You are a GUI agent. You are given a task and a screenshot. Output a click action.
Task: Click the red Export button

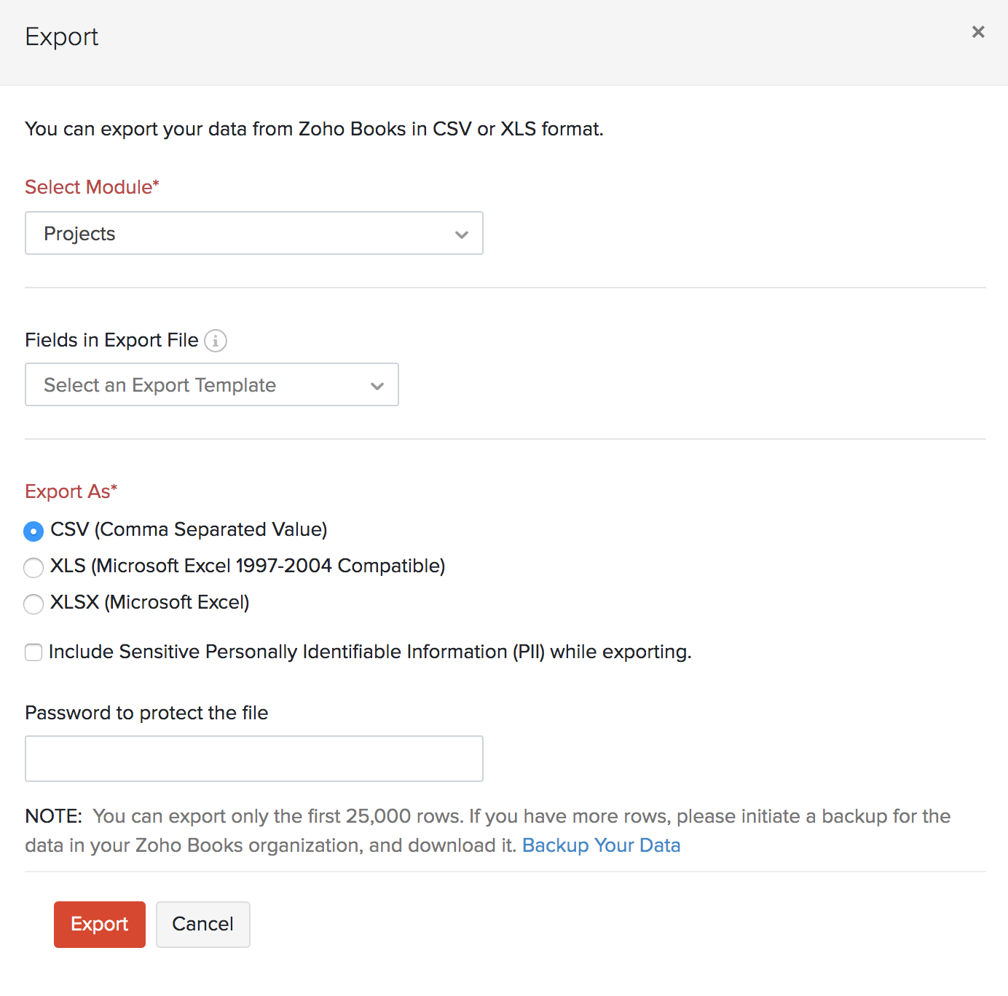(x=99, y=924)
